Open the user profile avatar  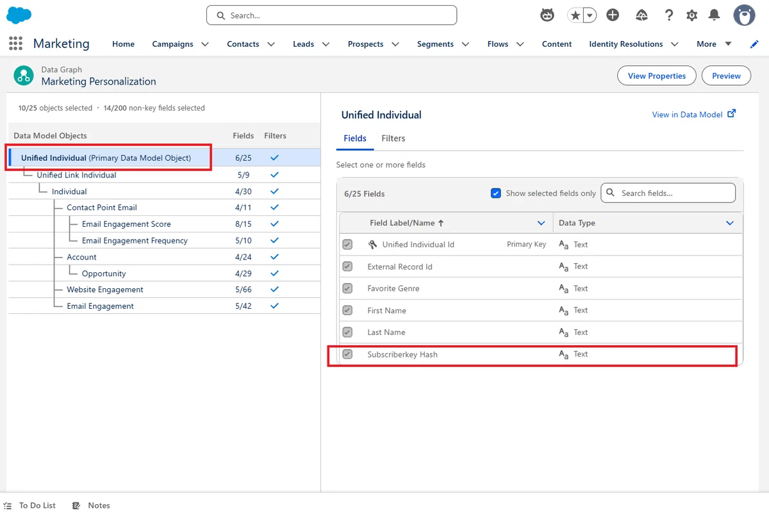pyautogui.click(x=744, y=15)
